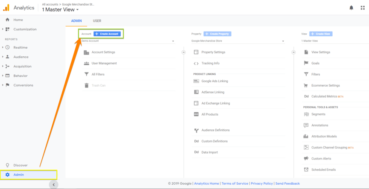The image size is (369, 189).
Task: Click the Annotations speech bubble icon
Action: pyautogui.click(x=306, y=125)
